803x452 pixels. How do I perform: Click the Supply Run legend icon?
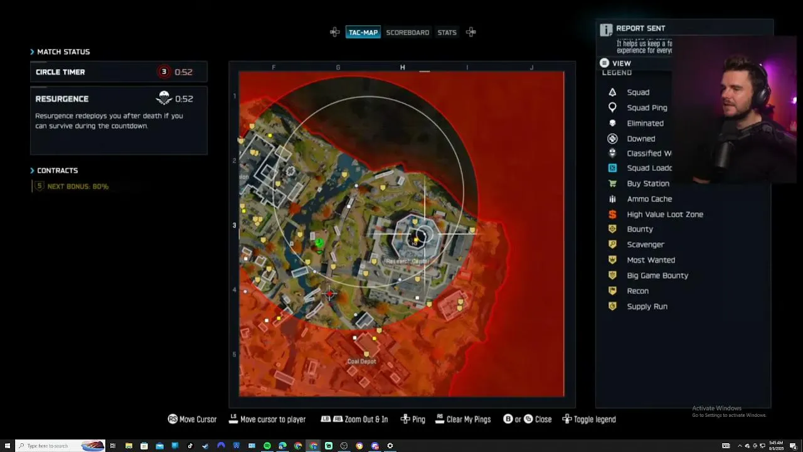[x=612, y=306]
